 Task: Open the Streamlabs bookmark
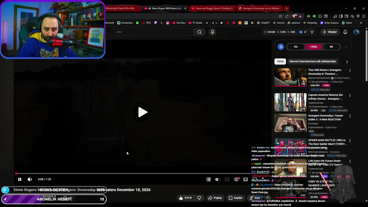click(125, 23)
